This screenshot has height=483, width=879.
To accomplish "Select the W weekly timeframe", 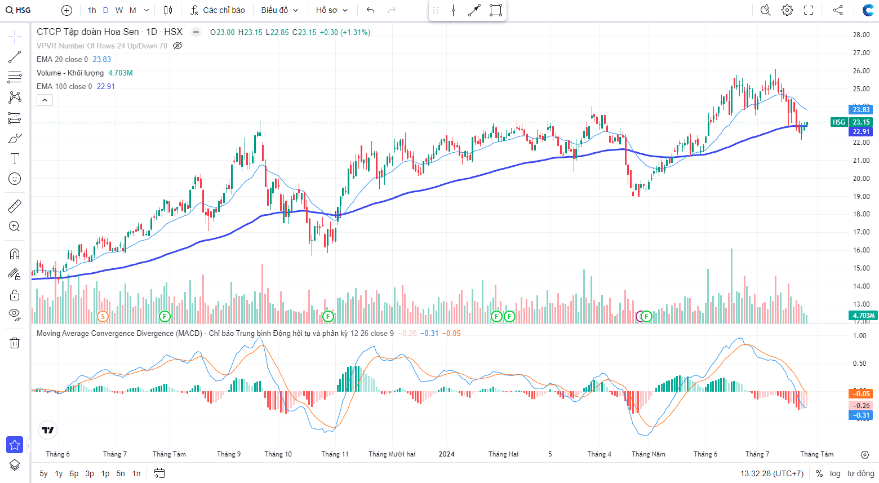I will point(119,10).
